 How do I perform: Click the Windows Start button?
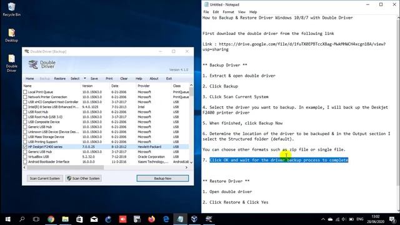coord(8,219)
